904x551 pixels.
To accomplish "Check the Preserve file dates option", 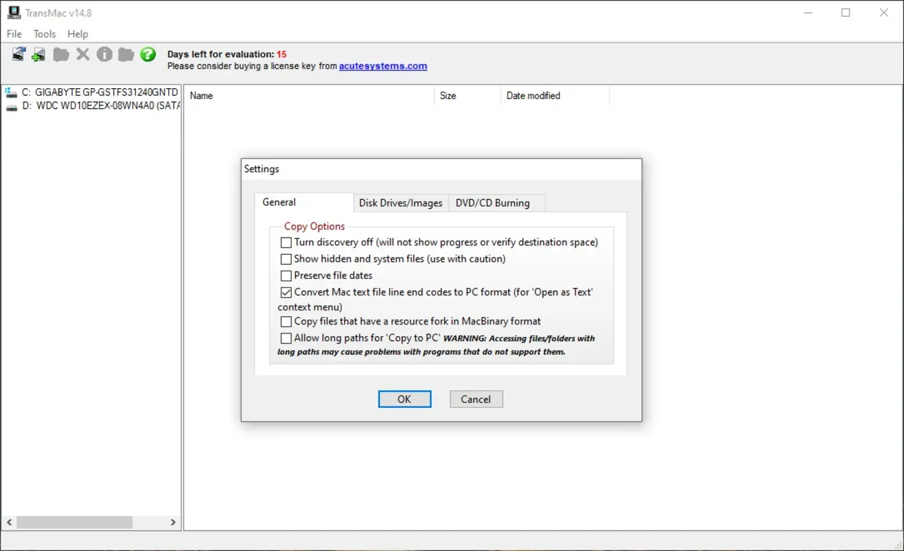I will [286, 275].
